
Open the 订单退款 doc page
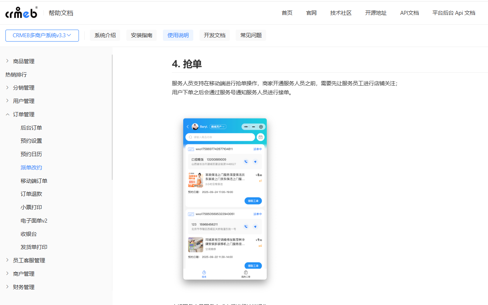[31, 194]
